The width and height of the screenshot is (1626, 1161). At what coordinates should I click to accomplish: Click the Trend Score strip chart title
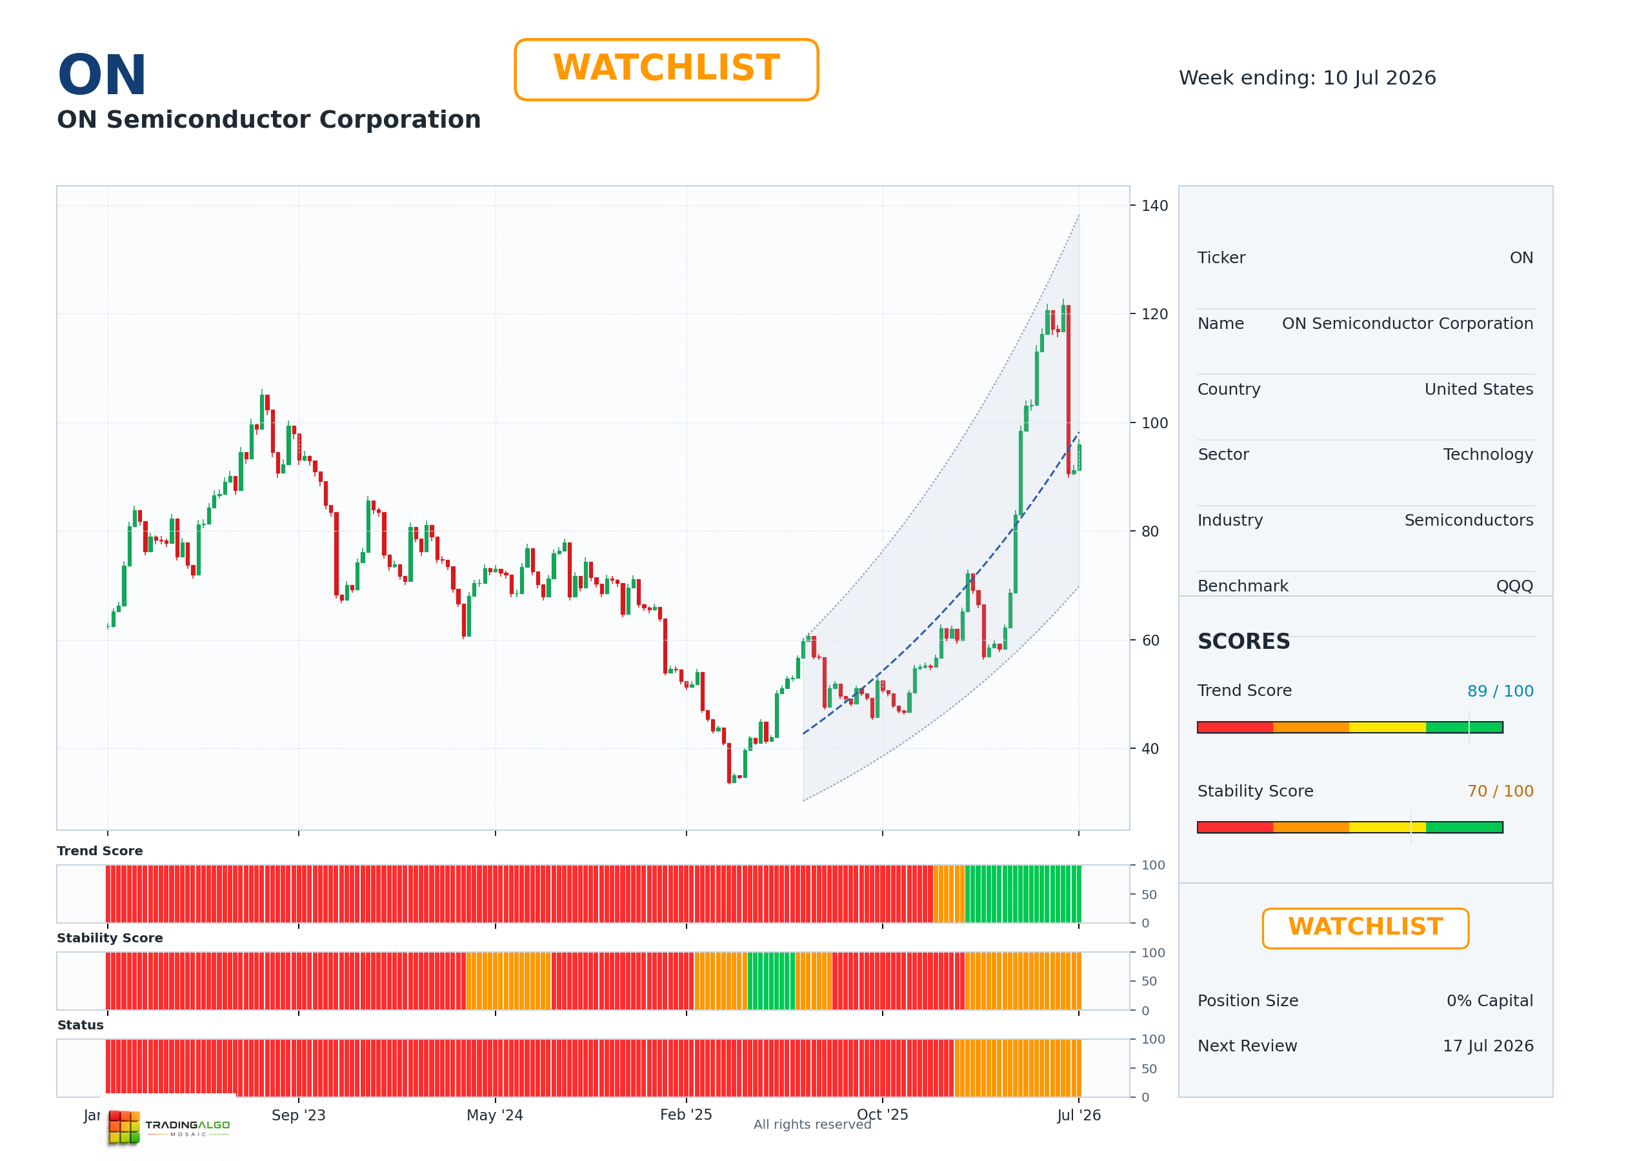click(100, 851)
